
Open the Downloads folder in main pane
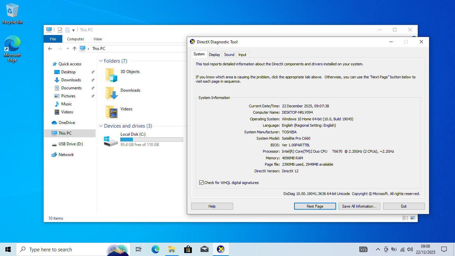tap(112, 94)
